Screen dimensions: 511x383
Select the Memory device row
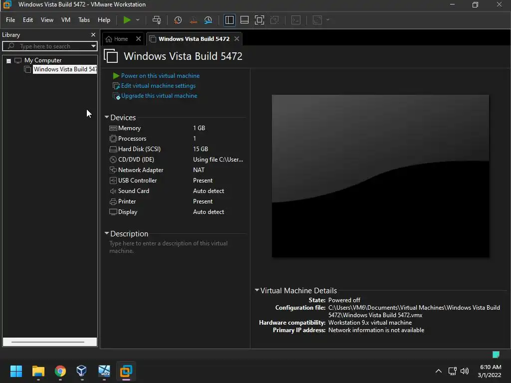pos(176,128)
